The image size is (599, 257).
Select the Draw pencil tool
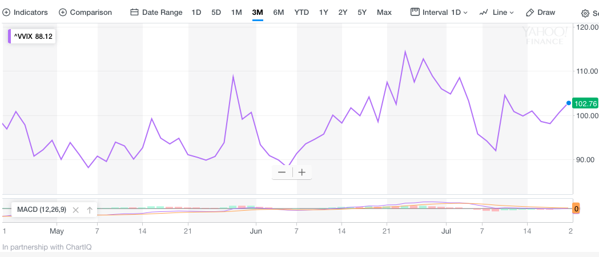click(530, 12)
